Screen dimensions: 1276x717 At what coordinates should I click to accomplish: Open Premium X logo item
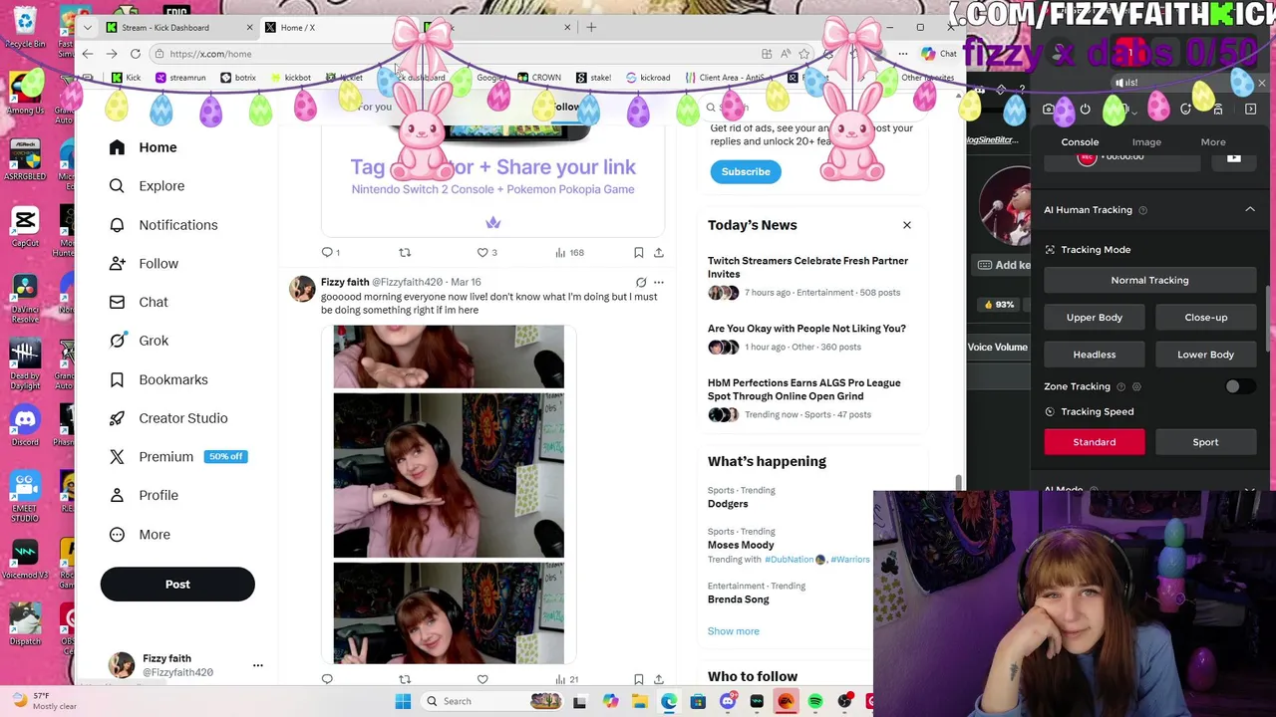[x=117, y=457]
